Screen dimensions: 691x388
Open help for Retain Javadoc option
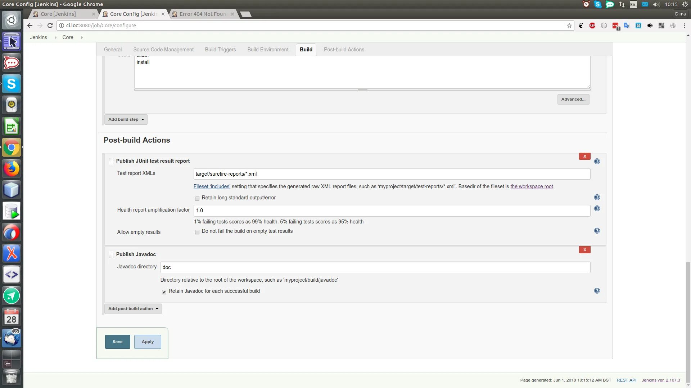click(x=597, y=291)
